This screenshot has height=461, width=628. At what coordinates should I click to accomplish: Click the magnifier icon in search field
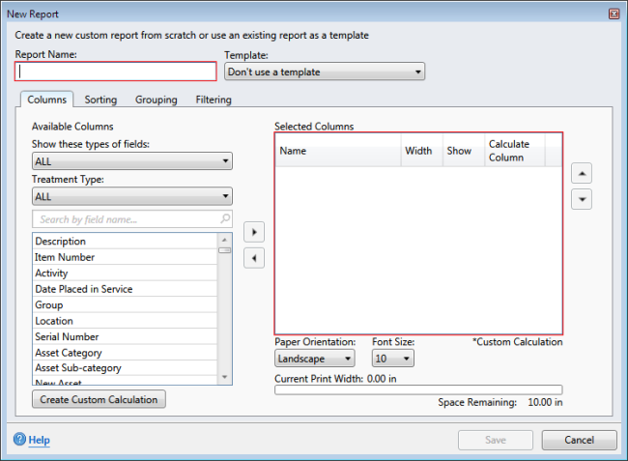[225, 218]
